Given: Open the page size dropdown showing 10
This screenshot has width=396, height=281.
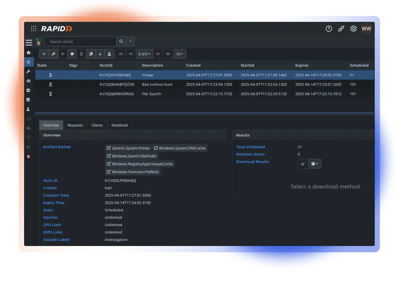Looking at the screenshot, I should (180, 54).
